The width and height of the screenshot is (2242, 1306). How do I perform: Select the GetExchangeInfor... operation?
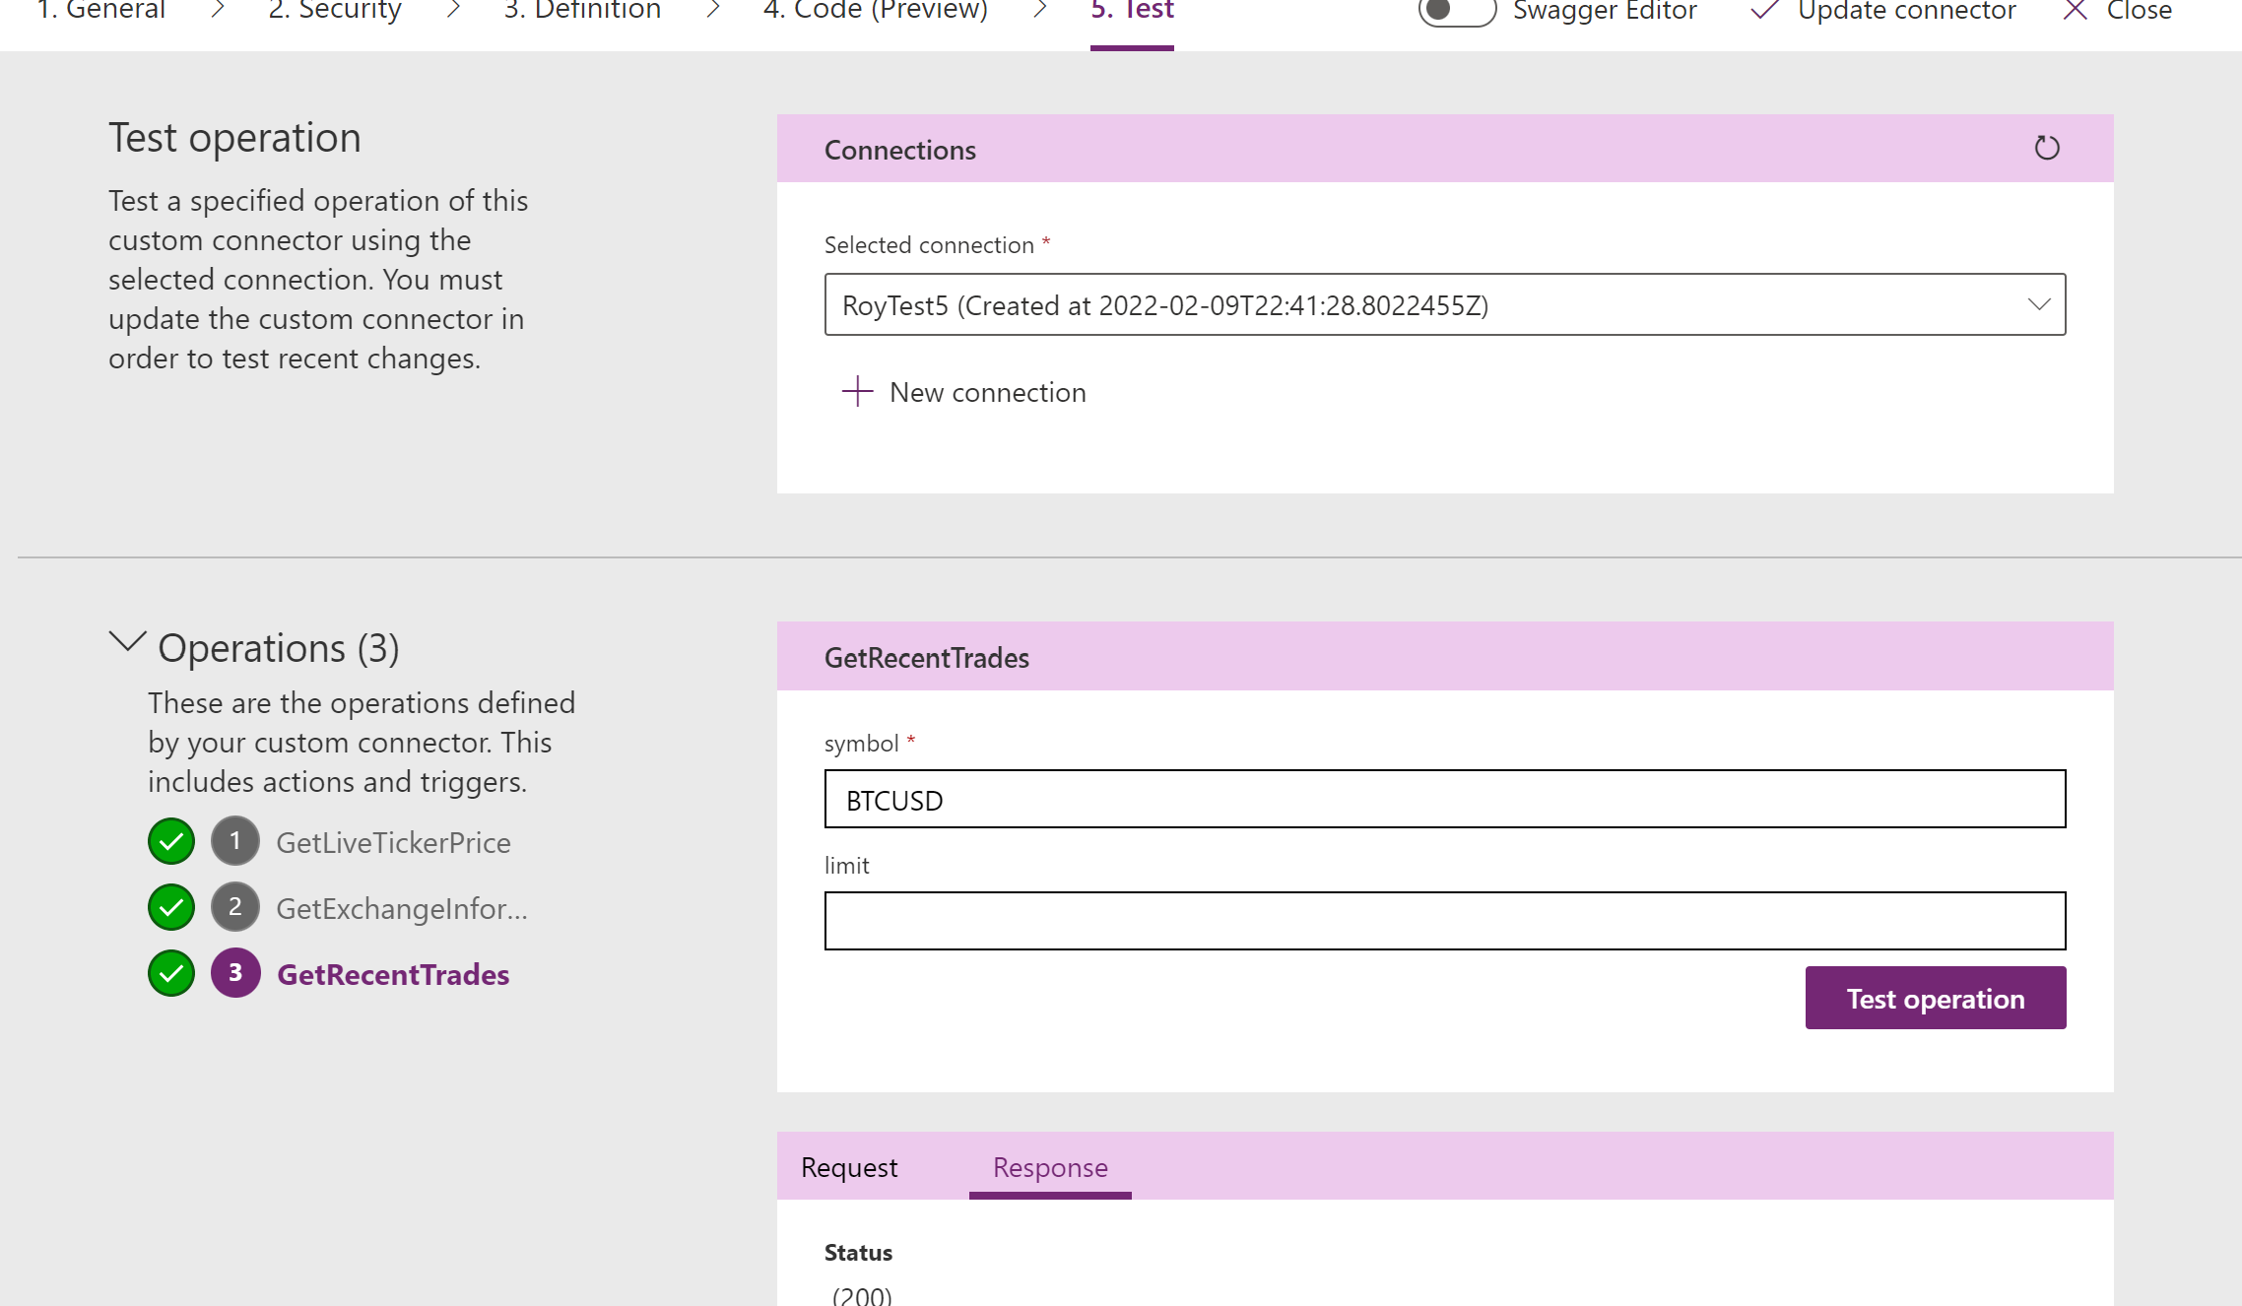pos(401,908)
